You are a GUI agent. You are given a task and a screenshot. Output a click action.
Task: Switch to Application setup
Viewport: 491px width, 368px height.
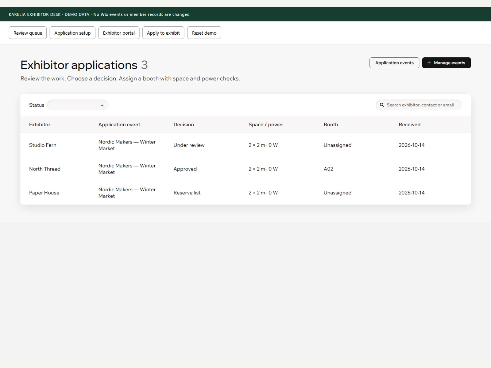pos(72,33)
